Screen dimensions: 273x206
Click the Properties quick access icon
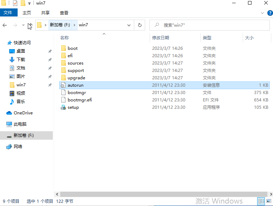pos(15,3)
